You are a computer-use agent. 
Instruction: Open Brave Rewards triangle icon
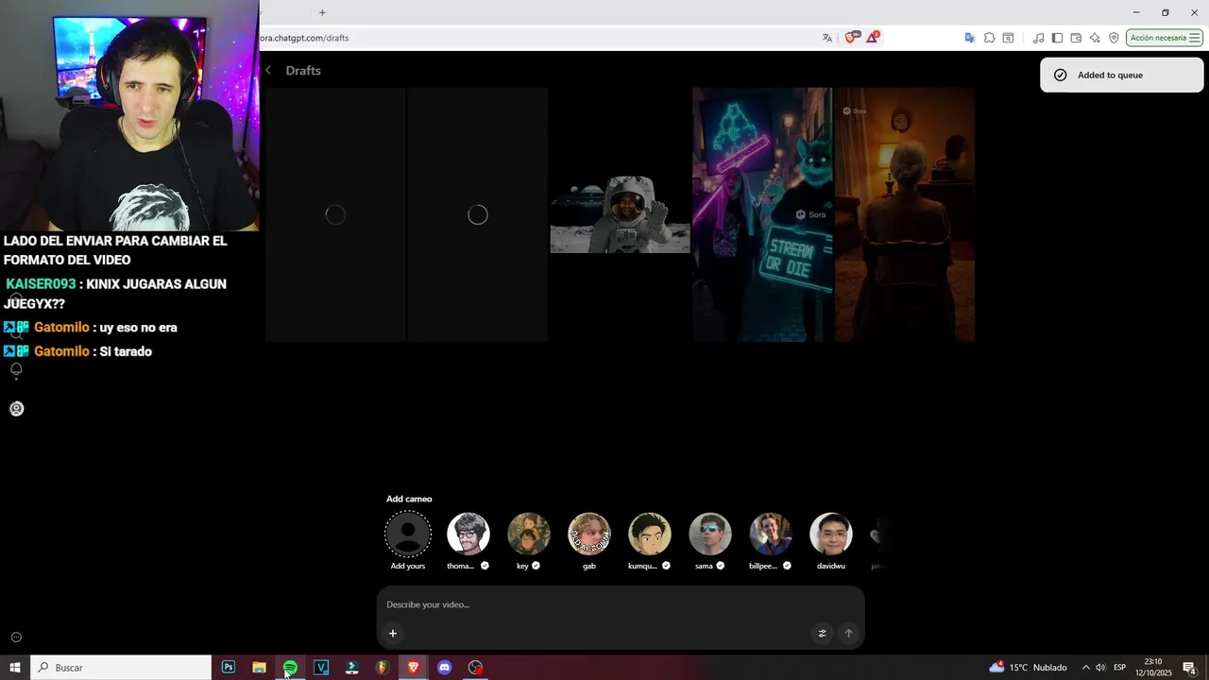[873, 38]
